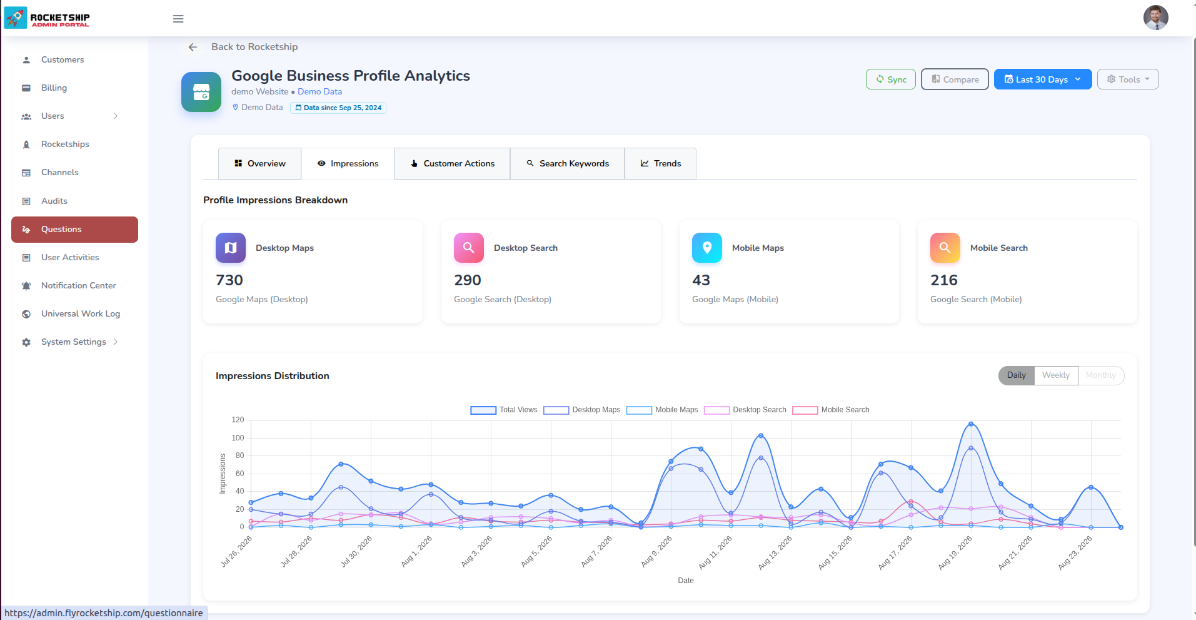Click the Desktop Search magnifier card icon

[x=469, y=248]
